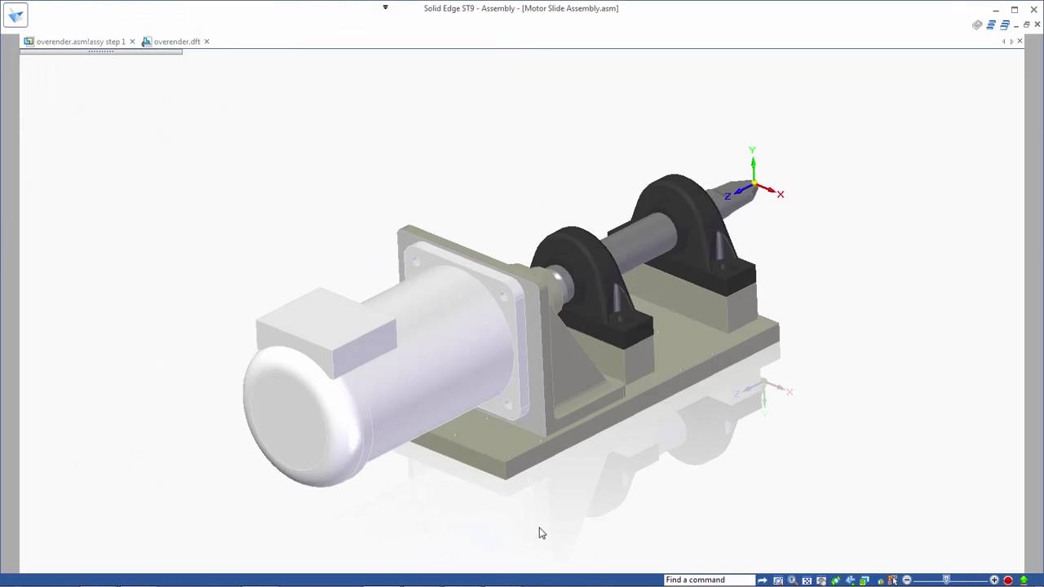Select the Zoom Area tool in status bar
This screenshot has height=587, width=1044.
(778, 580)
